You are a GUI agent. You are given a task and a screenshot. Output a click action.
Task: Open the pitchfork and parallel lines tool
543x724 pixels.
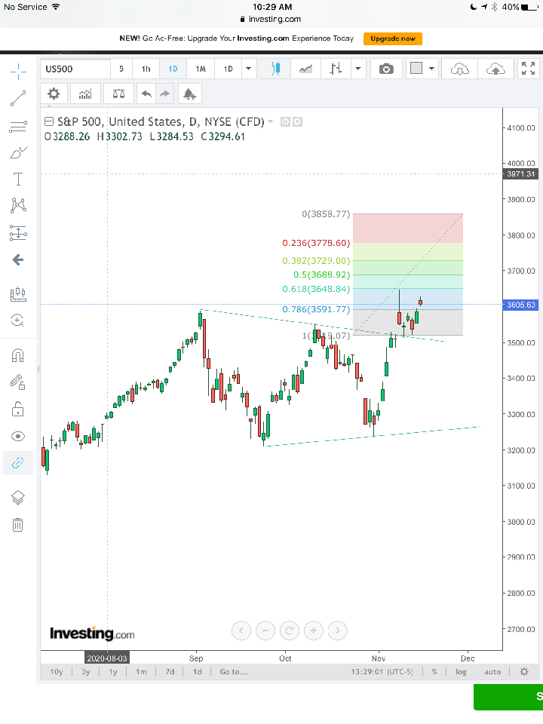tap(18, 126)
